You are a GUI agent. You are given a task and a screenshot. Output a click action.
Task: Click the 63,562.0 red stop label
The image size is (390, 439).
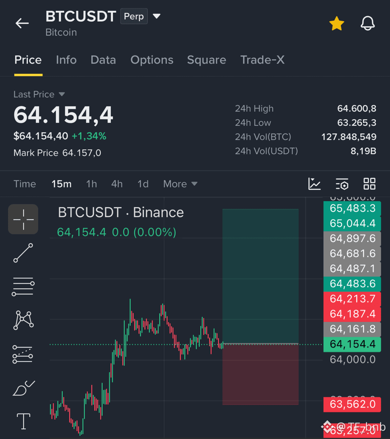coord(352,405)
